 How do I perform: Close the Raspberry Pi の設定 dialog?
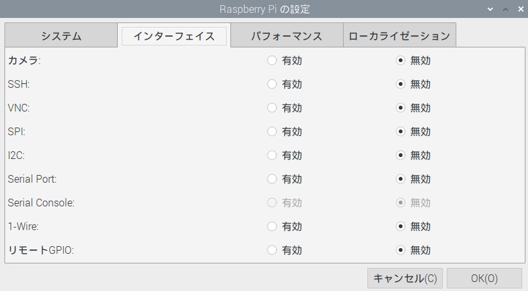click(x=520, y=9)
